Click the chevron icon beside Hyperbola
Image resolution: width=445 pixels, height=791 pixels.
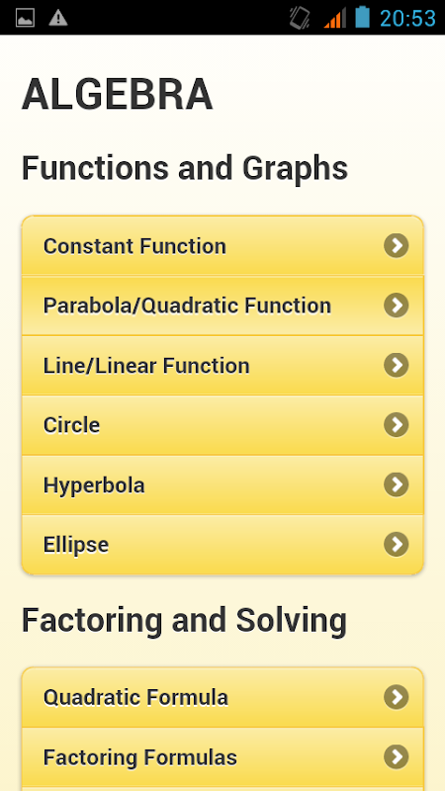pyautogui.click(x=397, y=484)
